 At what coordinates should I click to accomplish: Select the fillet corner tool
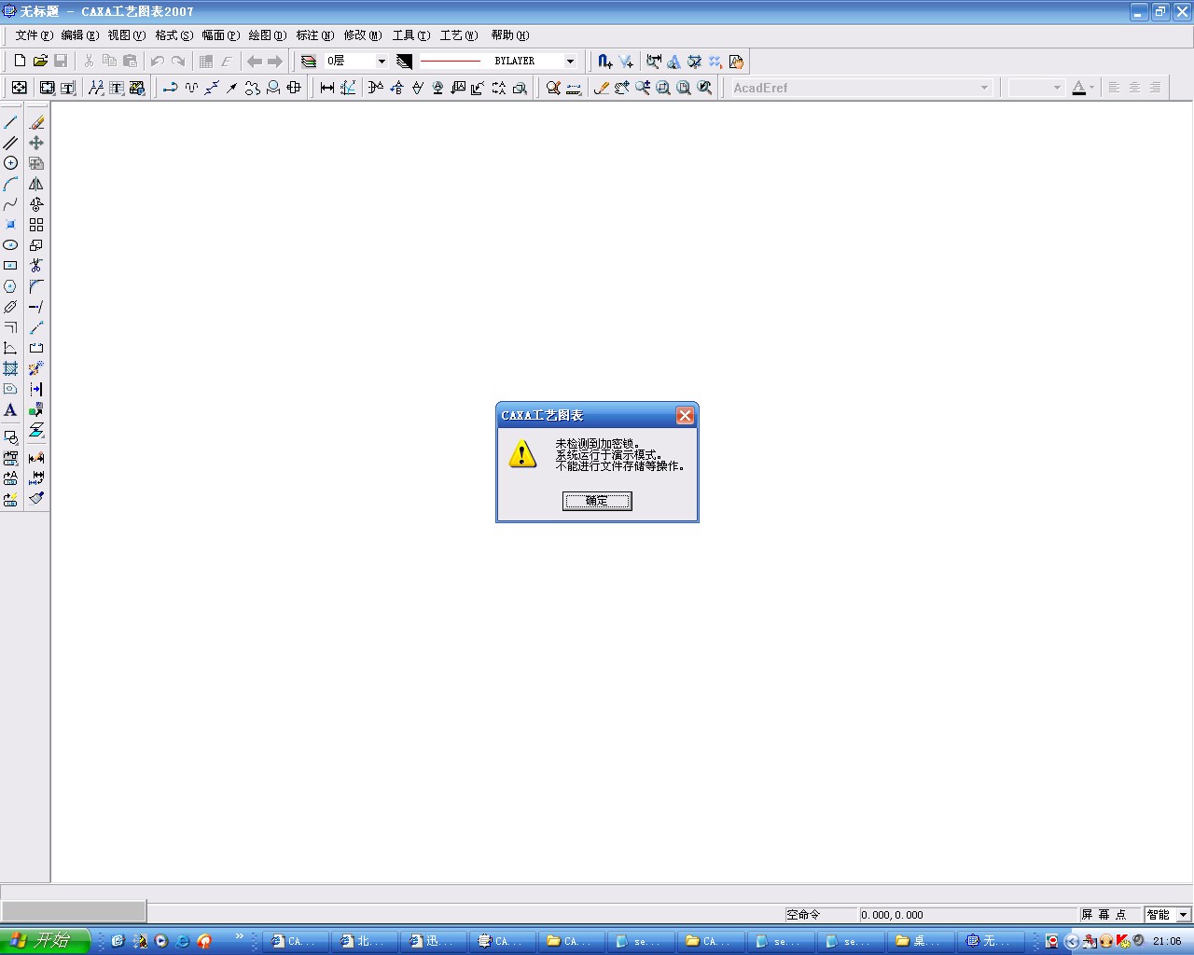(36, 286)
